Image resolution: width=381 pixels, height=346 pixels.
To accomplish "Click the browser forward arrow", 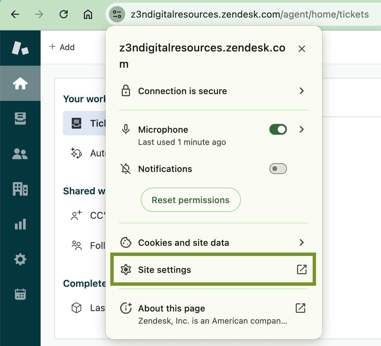I will [x=39, y=14].
